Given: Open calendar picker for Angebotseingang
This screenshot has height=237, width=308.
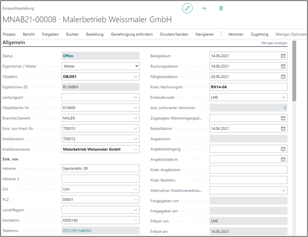Looking at the screenshot, I should point(283,149).
